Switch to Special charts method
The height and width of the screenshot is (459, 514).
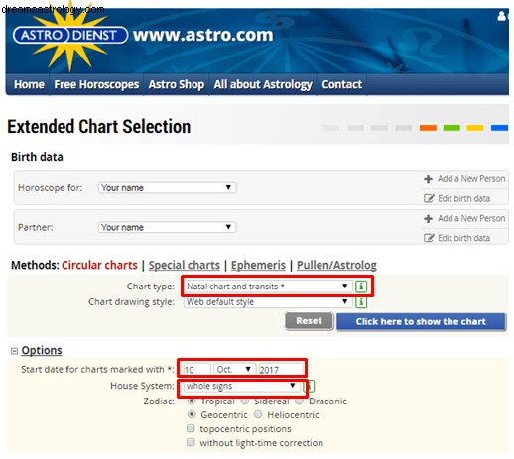click(184, 265)
